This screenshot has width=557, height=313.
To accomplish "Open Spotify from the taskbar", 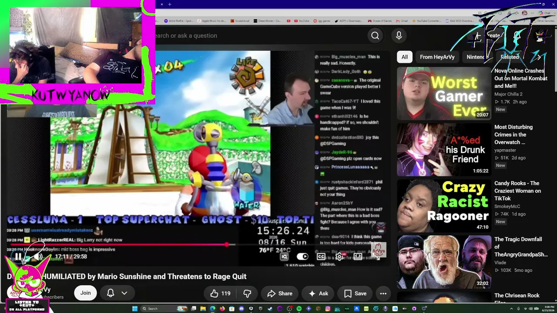I will (299, 309).
